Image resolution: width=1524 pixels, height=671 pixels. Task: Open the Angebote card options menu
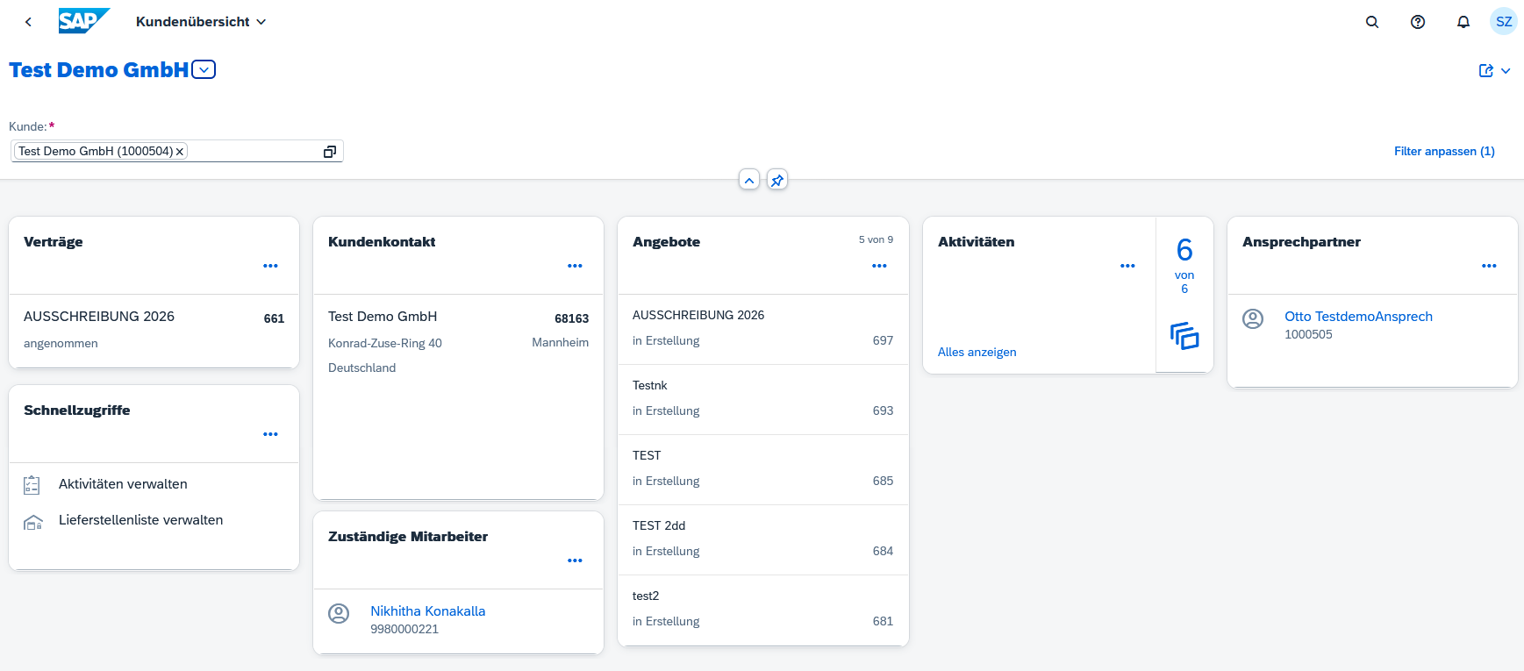[879, 266]
